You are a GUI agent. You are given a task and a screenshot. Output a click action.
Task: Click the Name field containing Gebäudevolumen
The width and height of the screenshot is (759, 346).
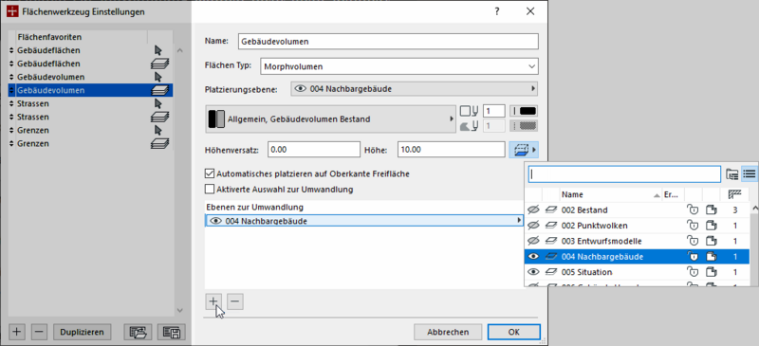click(x=388, y=42)
